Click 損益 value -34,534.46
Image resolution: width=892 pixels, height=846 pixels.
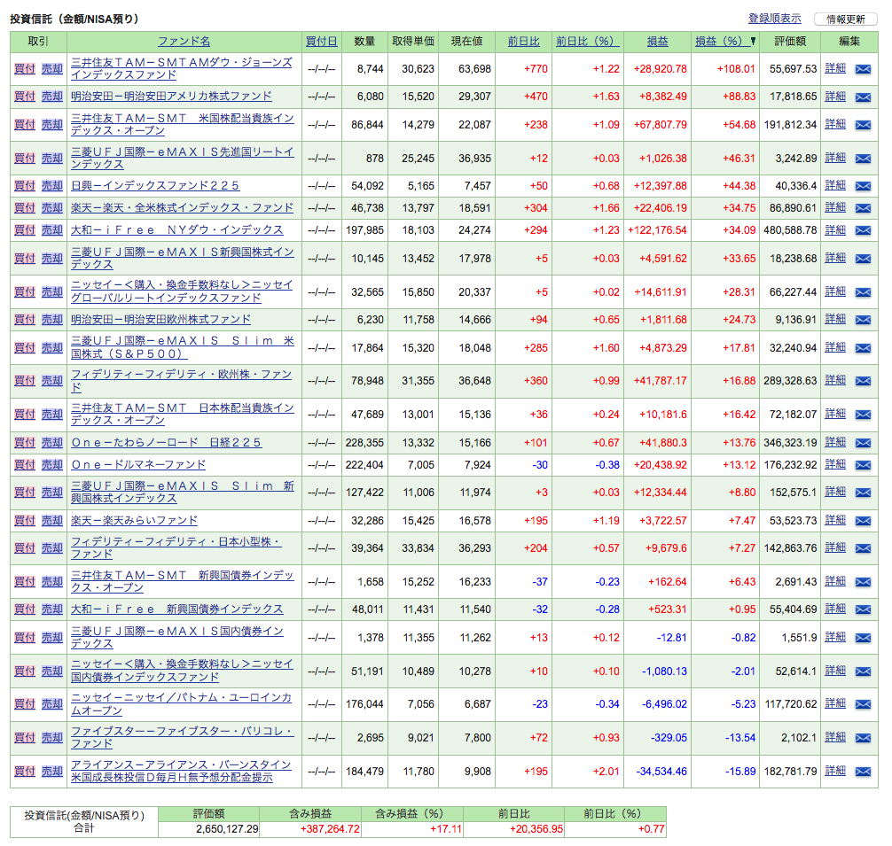click(x=661, y=772)
